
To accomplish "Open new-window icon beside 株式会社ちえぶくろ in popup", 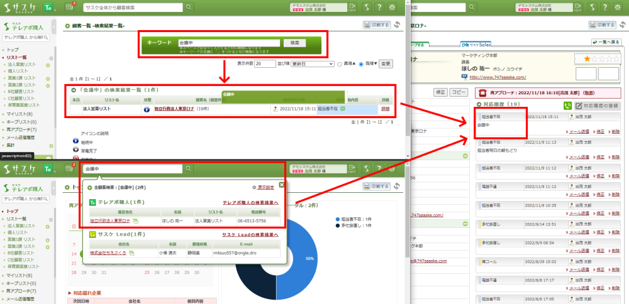I will [131, 253].
